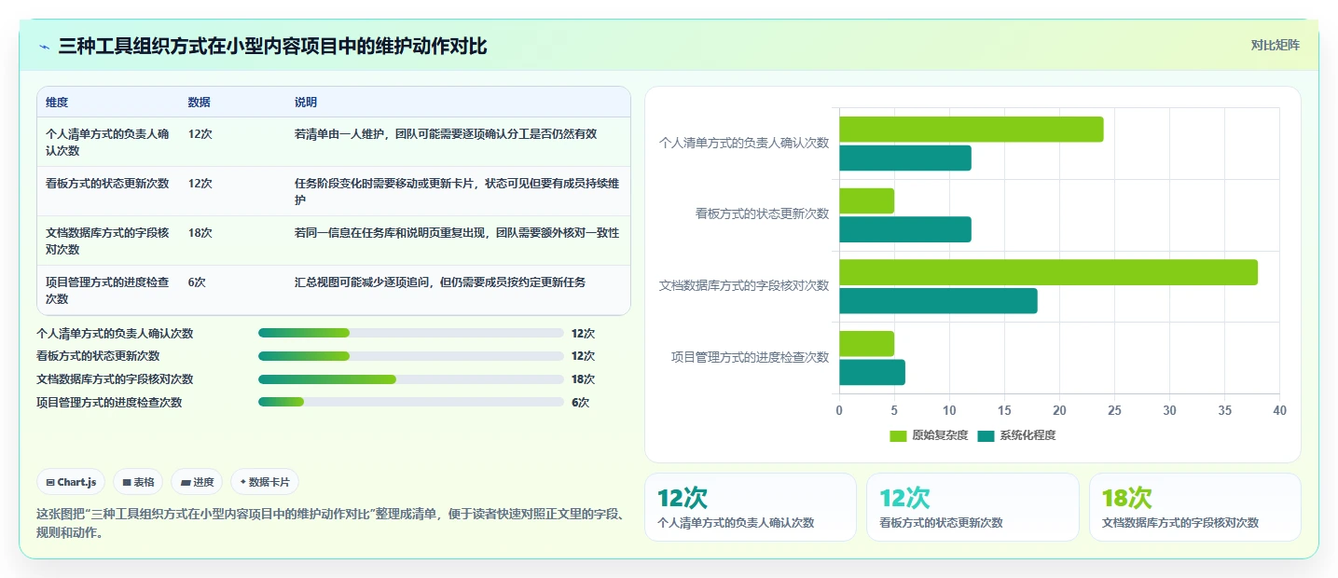Click the summary paragraph starting 这张图把
1338x578 pixels.
click(x=329, y=524)
